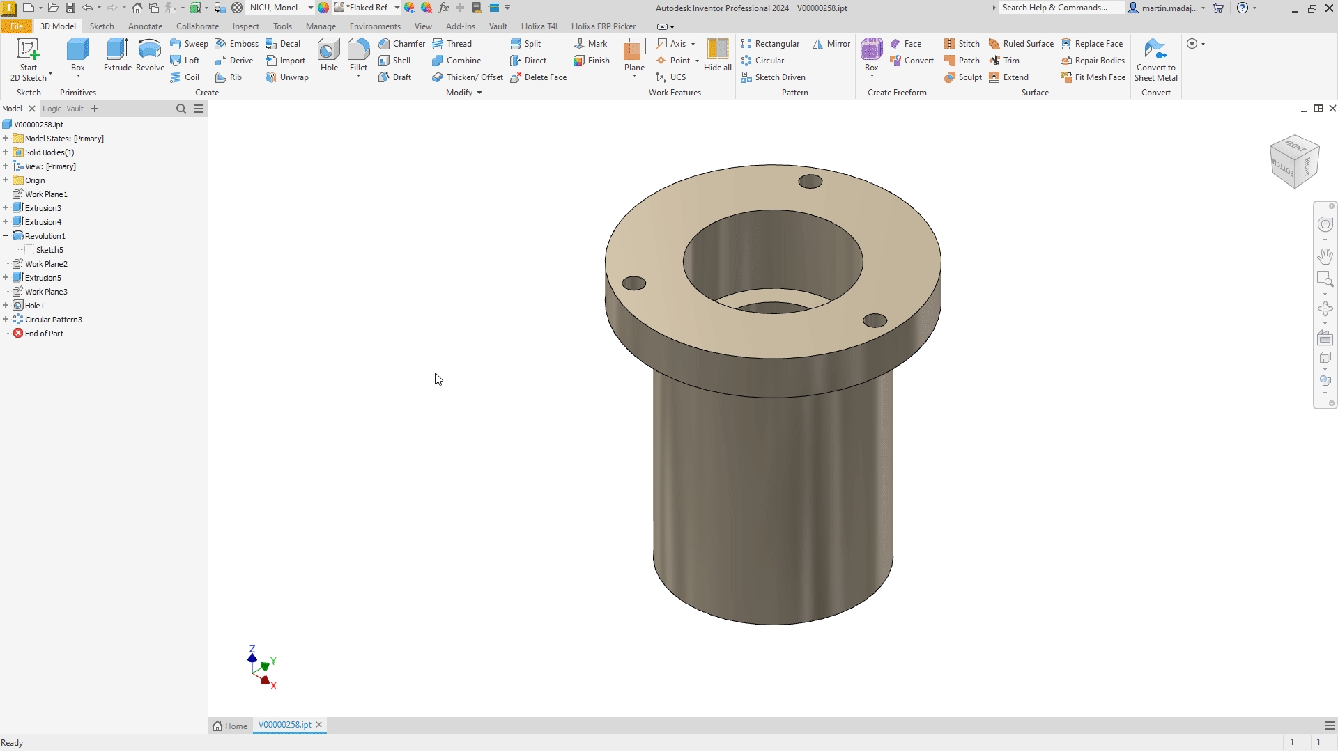Image resolution: width=1338 pixels, height=752 pixels.
Task: Switch to the Inspect ribbon tab
Action: tap(245, 26)
